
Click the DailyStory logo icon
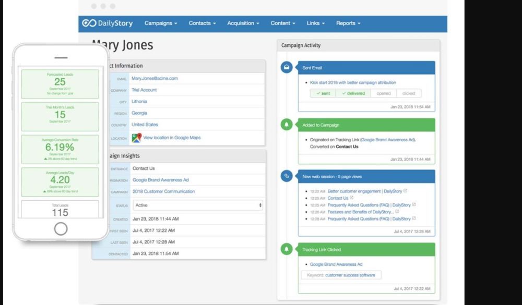click(x=89, y=23)
